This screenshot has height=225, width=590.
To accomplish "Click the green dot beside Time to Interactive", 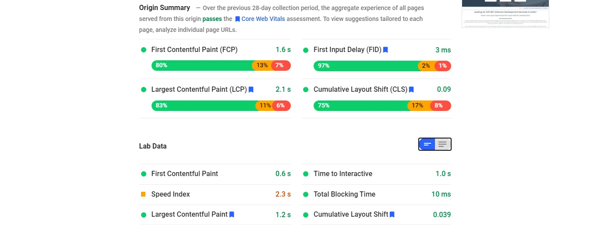I will (x=306, y=174).
